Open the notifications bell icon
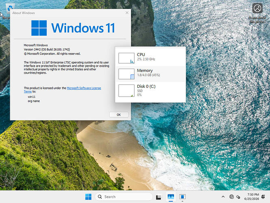270x203 pixels. coord(263,197)
